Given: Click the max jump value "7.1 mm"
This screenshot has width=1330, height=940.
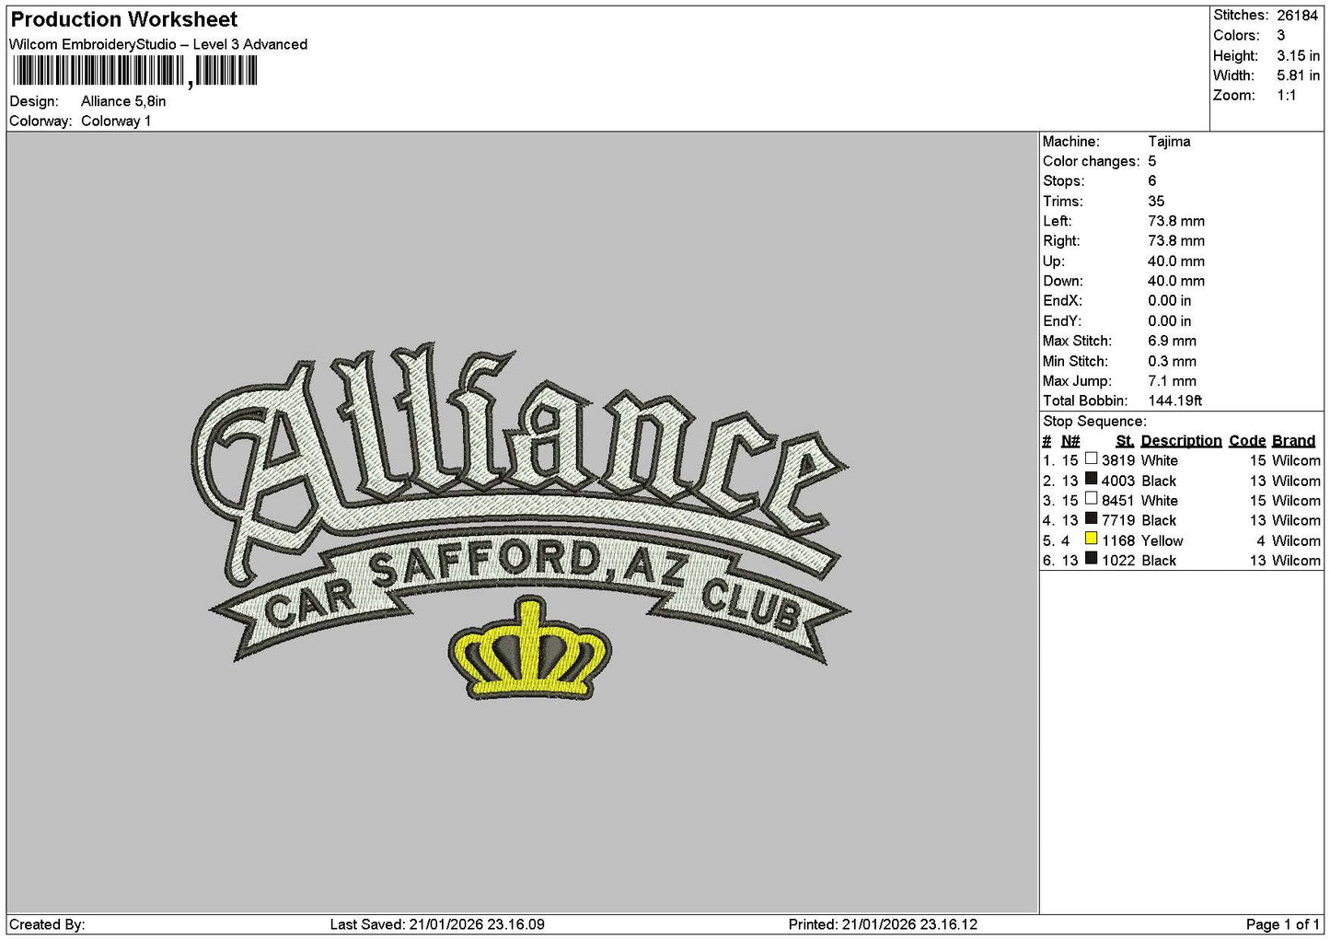Looking at the screenshot, I should click(1172, 381).
